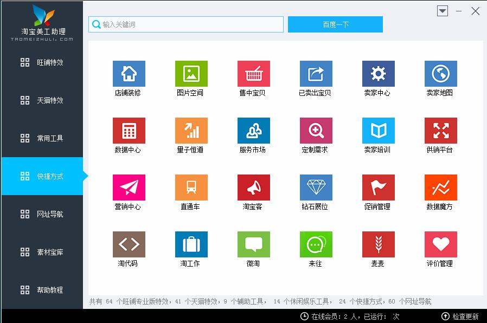The width and height of the screenshot is (487, 323).
Task: Open the 麦麦 wheat icon
Action: click(379, 244)
